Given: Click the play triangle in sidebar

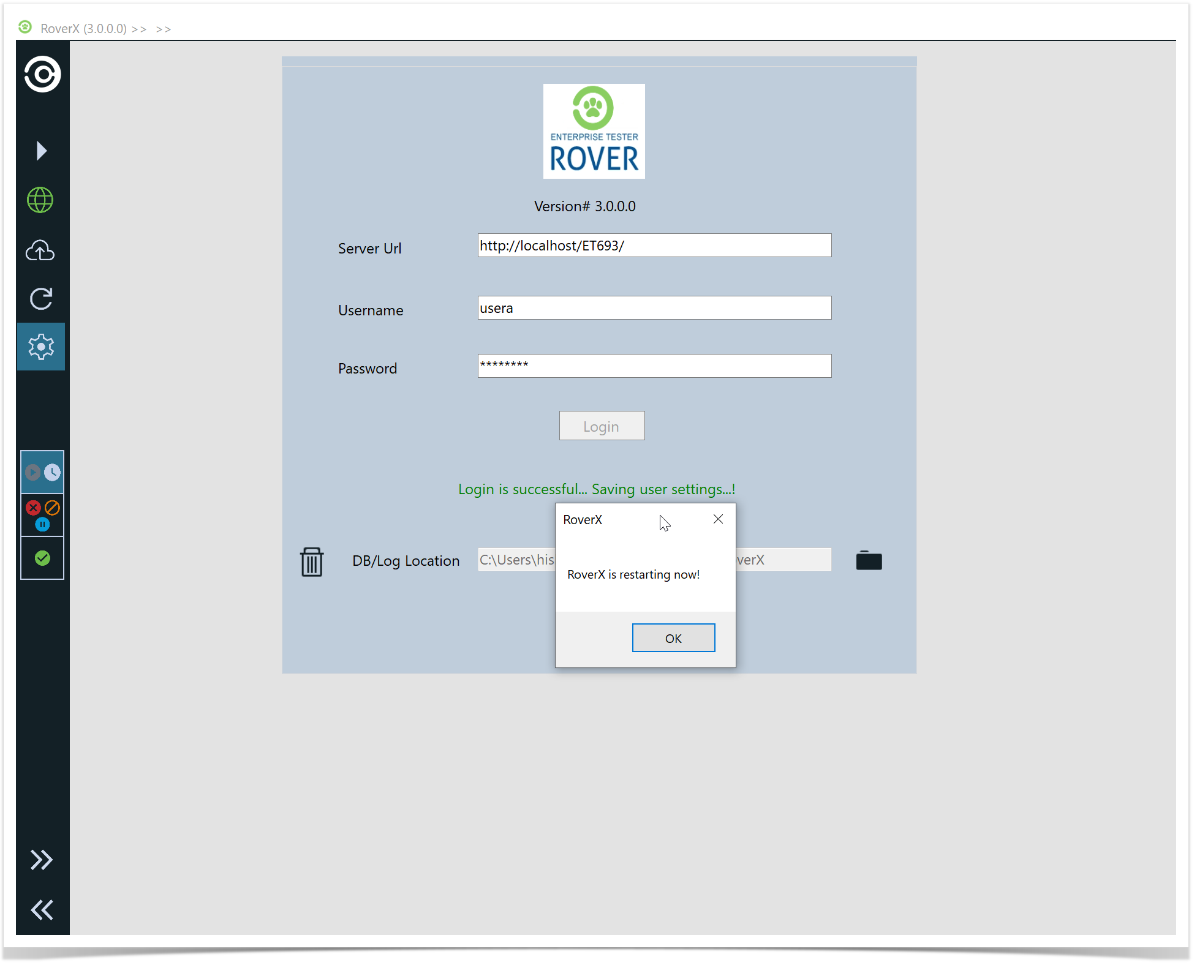Looking at the screenshot, I should coord(41,151).
